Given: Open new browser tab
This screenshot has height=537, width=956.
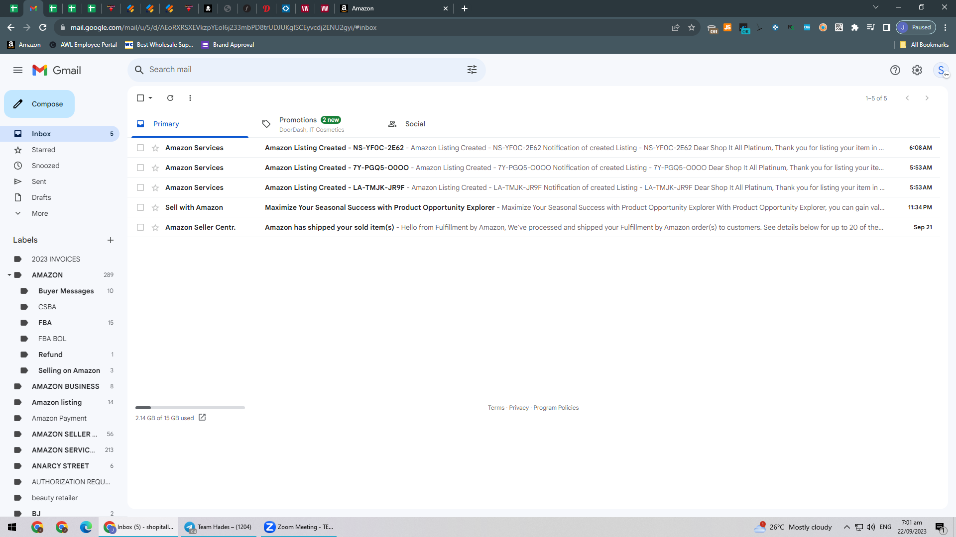Looking at the screenshot, I should click(465, 8).
